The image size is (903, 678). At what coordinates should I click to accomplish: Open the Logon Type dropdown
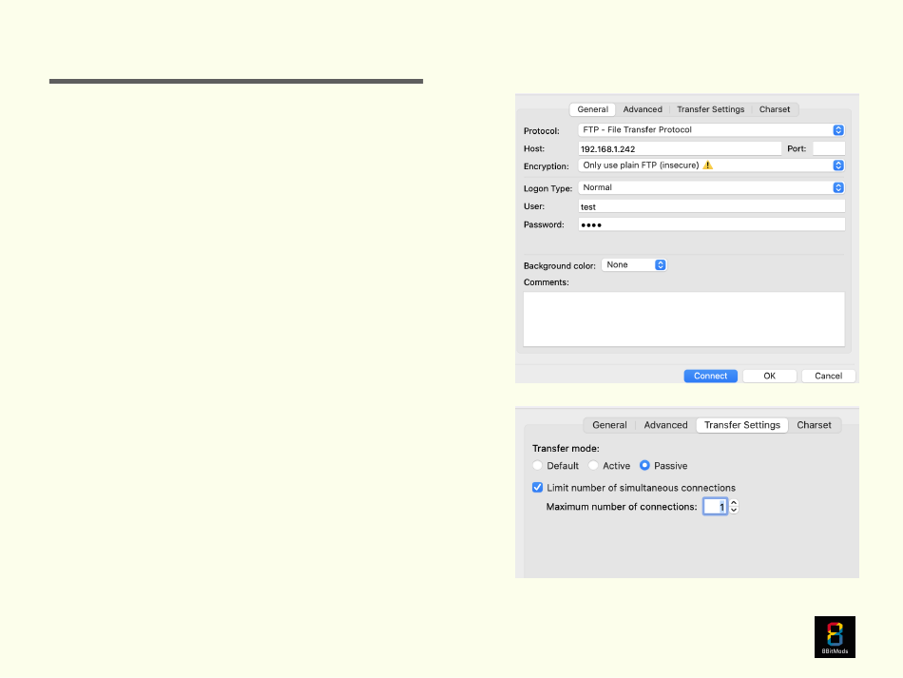pyautogui.click(x=711, y=187)
